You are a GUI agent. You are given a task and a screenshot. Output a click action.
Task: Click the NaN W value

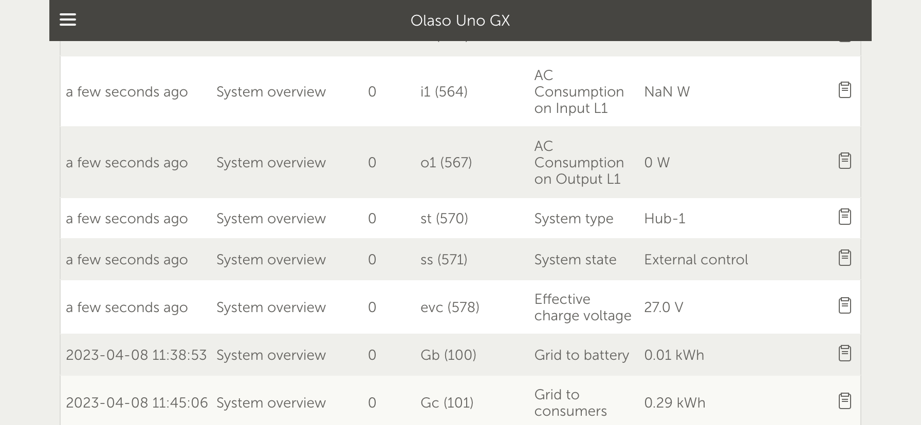(667, 92)
